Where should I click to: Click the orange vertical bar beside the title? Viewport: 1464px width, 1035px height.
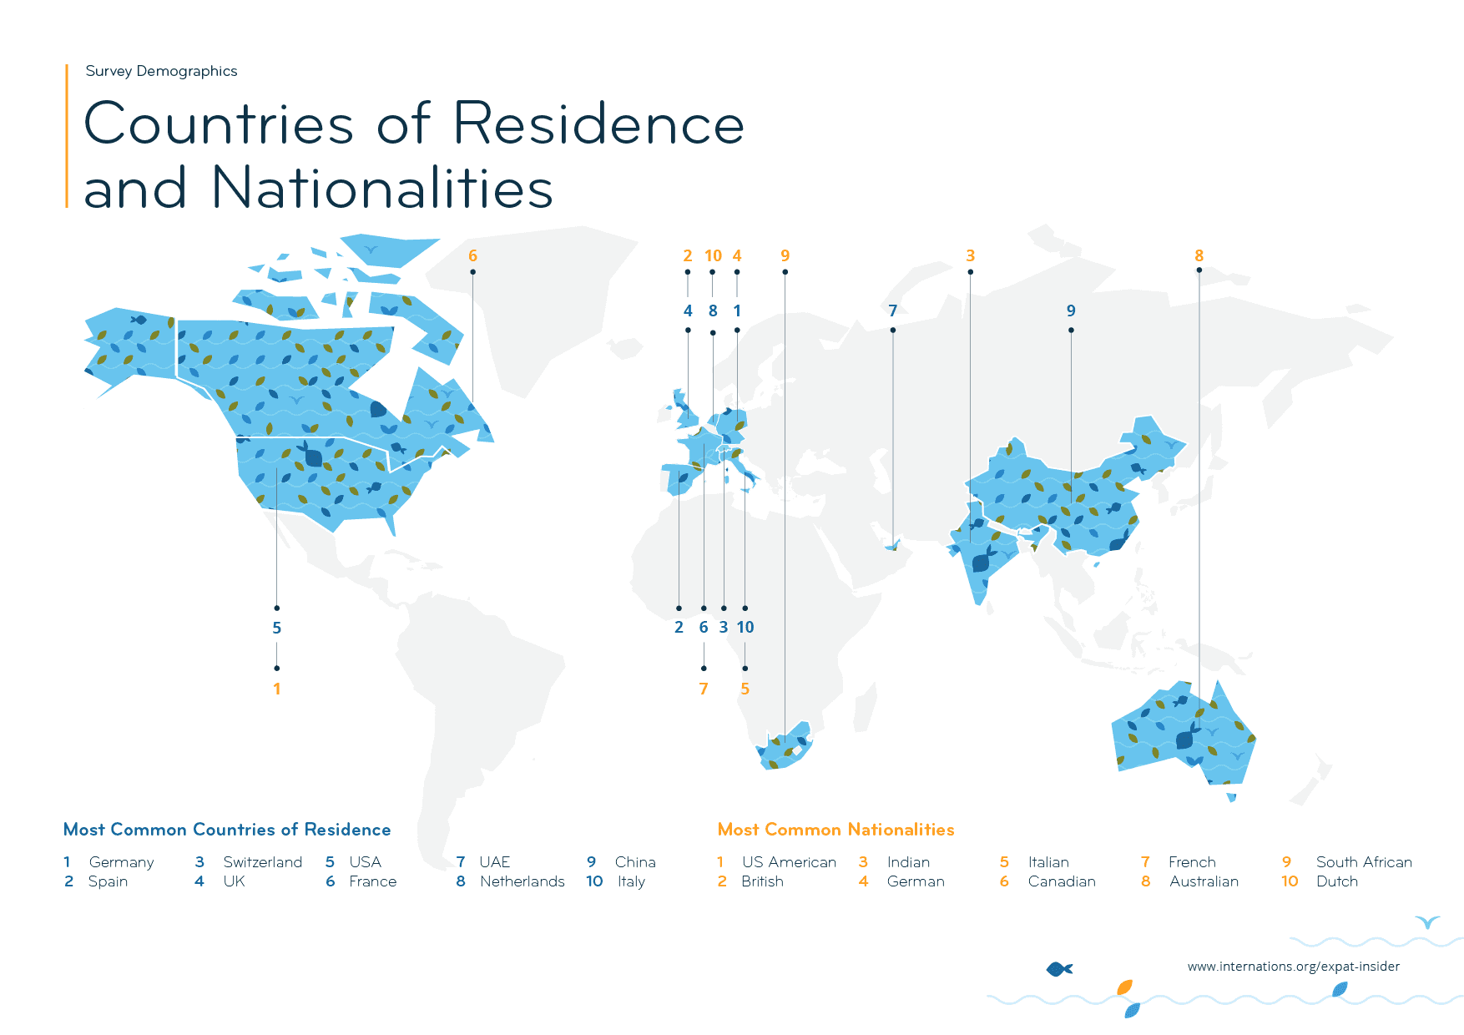point(67,135)
